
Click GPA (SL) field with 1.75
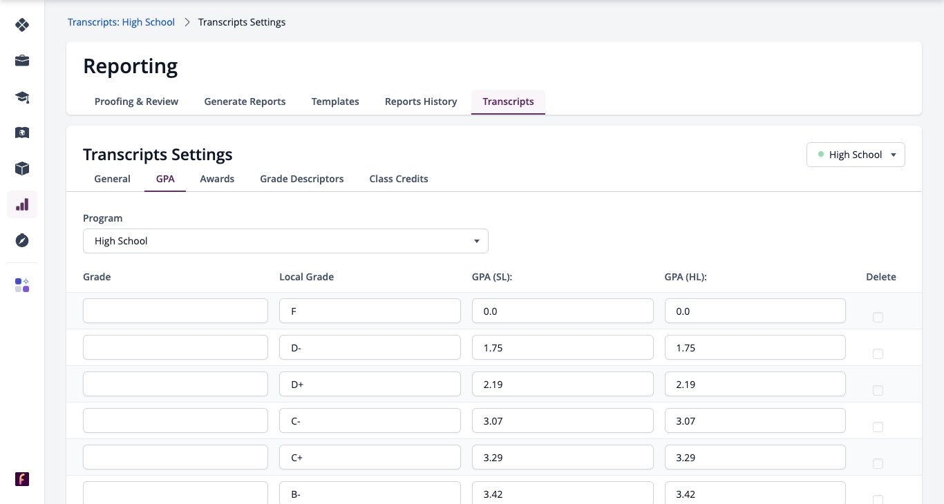coord(563,347)
